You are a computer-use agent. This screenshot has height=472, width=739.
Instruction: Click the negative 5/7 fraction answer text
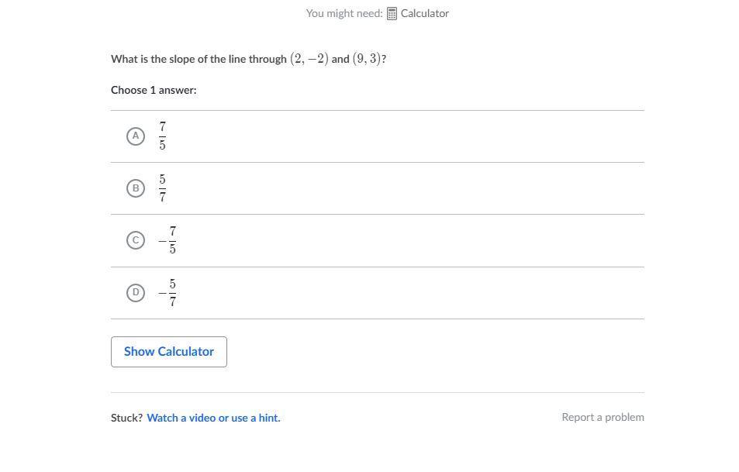167,292
